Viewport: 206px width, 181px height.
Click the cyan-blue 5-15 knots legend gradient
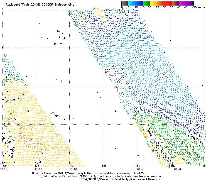coord(136,3)
